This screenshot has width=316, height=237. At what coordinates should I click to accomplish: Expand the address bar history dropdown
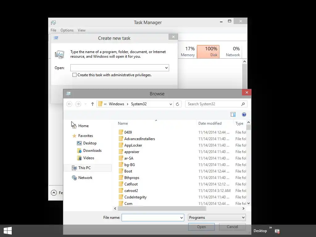pyautogui.click(x=171, y=104)
